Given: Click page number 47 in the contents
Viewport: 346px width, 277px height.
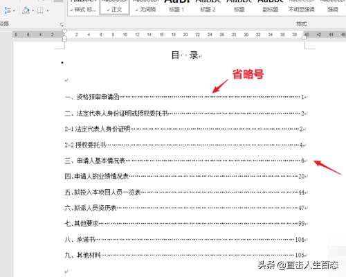Looking at the screenshot, I should (x=302, y=208).
